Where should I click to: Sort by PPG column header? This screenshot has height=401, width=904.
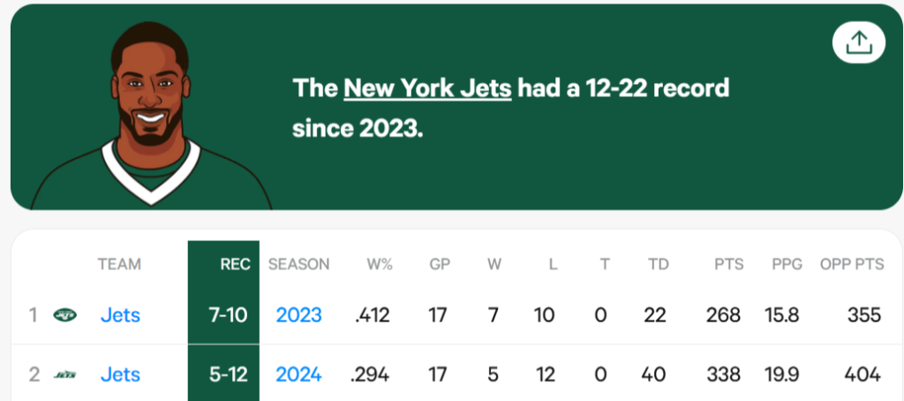(x=786, y=264)
